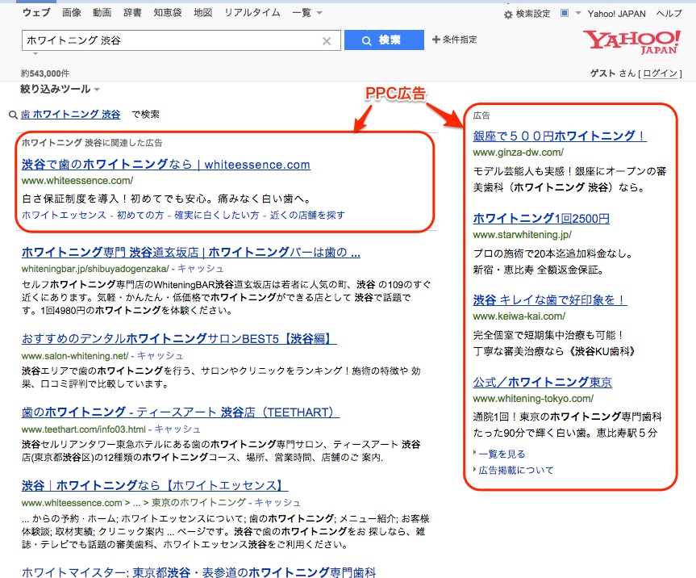Switch to the 動画 tab
Viewport: 696px width, 578px height.
pyautogui.click(x=102, y=12)
